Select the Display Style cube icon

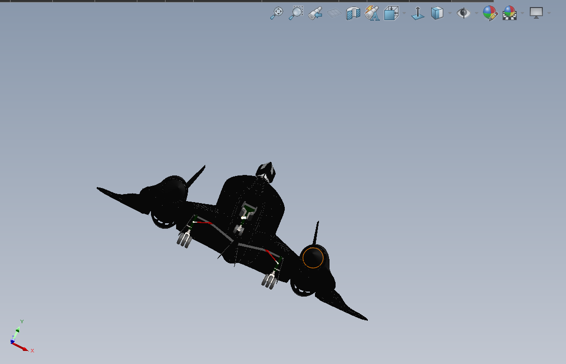[437, 13]
